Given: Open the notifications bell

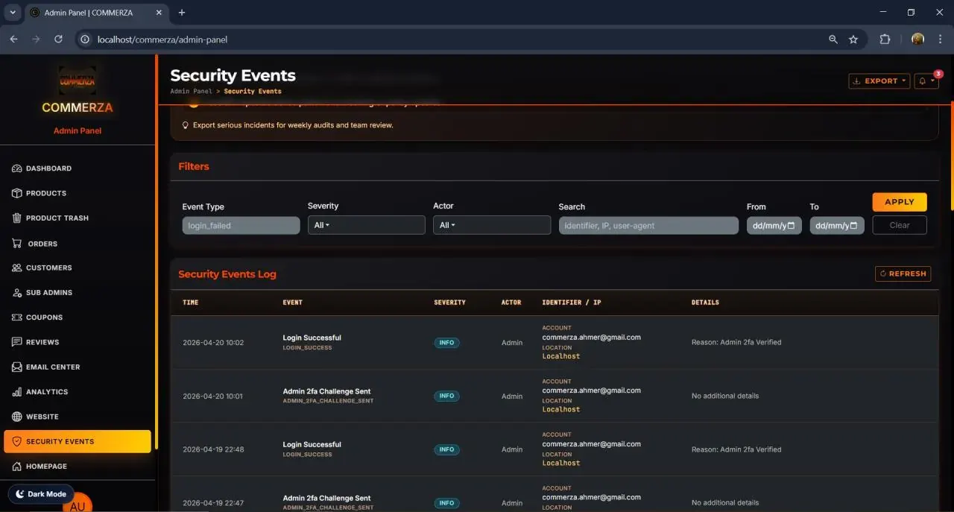Looking at the screenshot, I should 926,81.
